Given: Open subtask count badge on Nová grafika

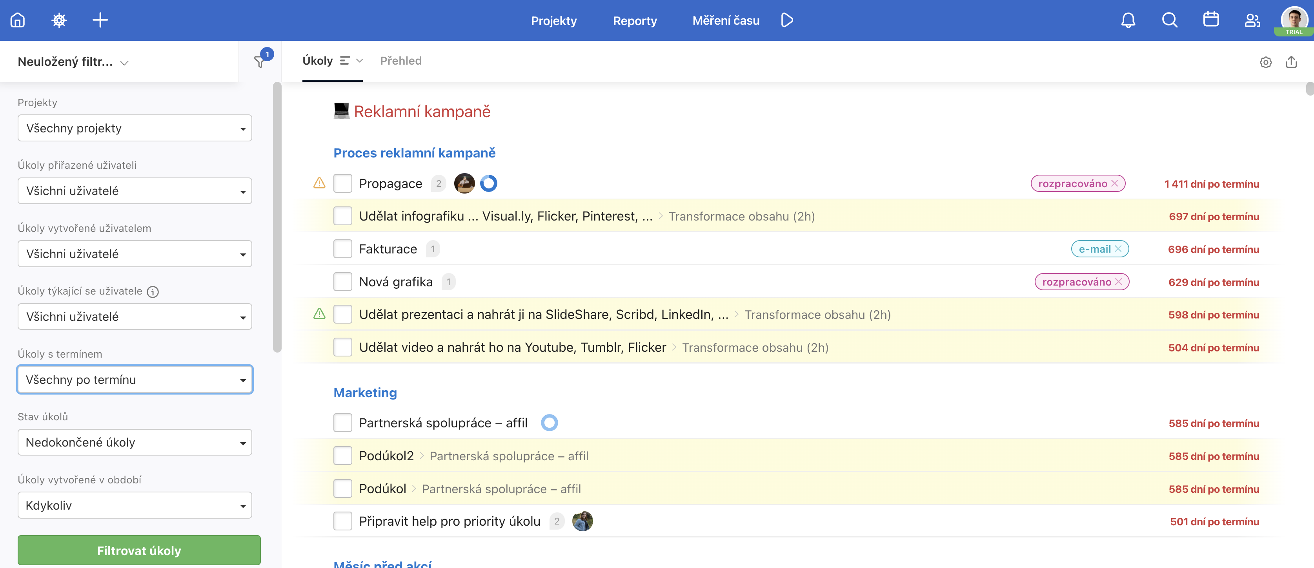Looking at the screenshot, I should coord(448,282).
